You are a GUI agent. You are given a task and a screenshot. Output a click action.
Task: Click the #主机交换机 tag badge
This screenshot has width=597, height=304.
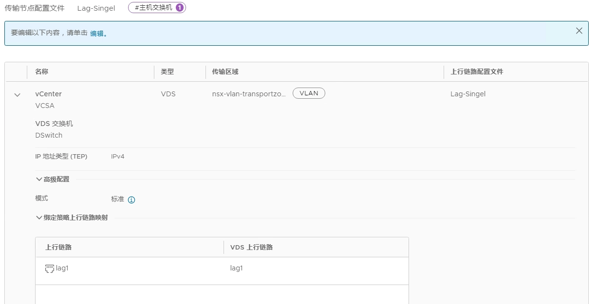(x=153, y=8)
